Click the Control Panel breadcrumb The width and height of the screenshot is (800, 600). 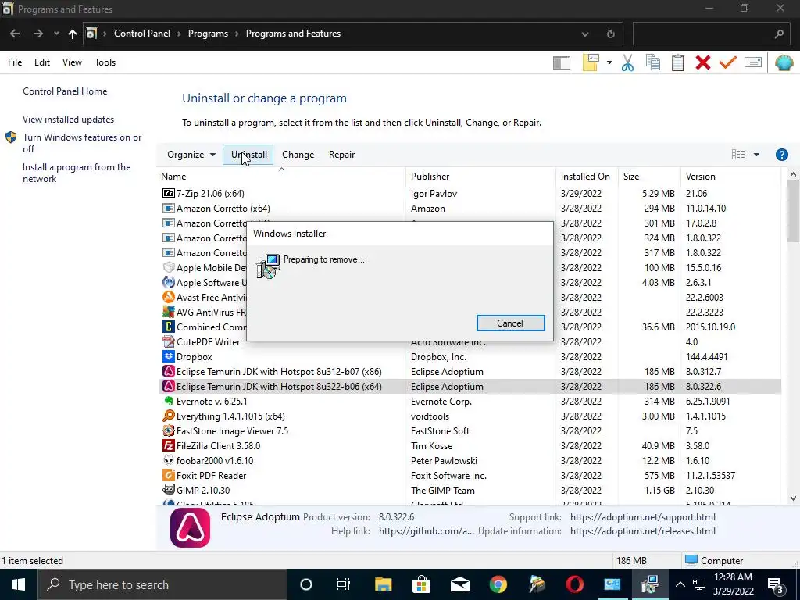[x=142, y=34]
